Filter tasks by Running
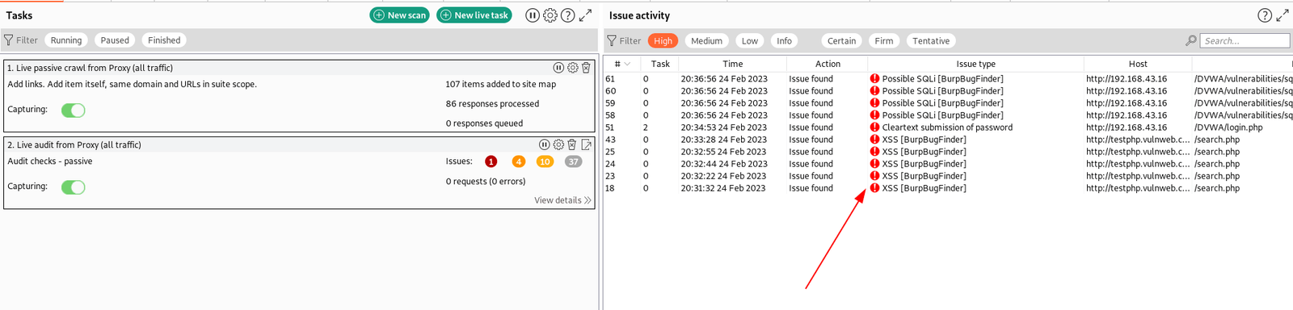 coord(66,40)
